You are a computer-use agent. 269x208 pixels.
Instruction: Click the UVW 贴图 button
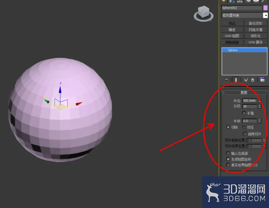point(232,36)
